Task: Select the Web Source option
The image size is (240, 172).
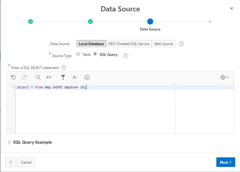Action: 163,44
